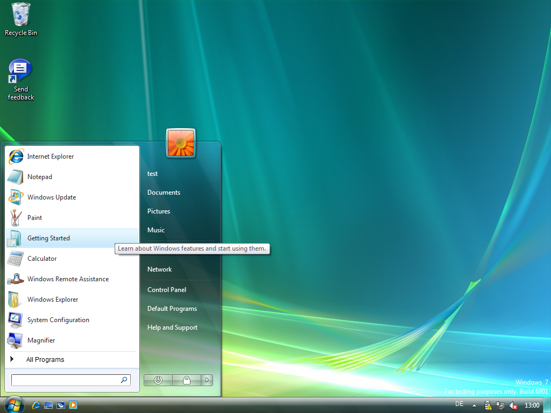The width and height of the screenshot is (551, 413).
Task: Open Windows Remote Assistance
Action: click(73, 279)
